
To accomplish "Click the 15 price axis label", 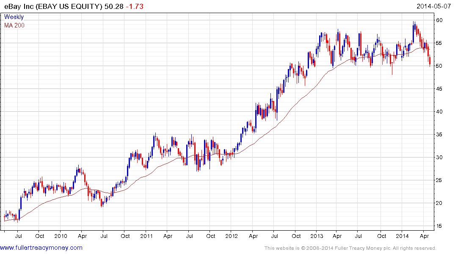I will coord(439,226).
